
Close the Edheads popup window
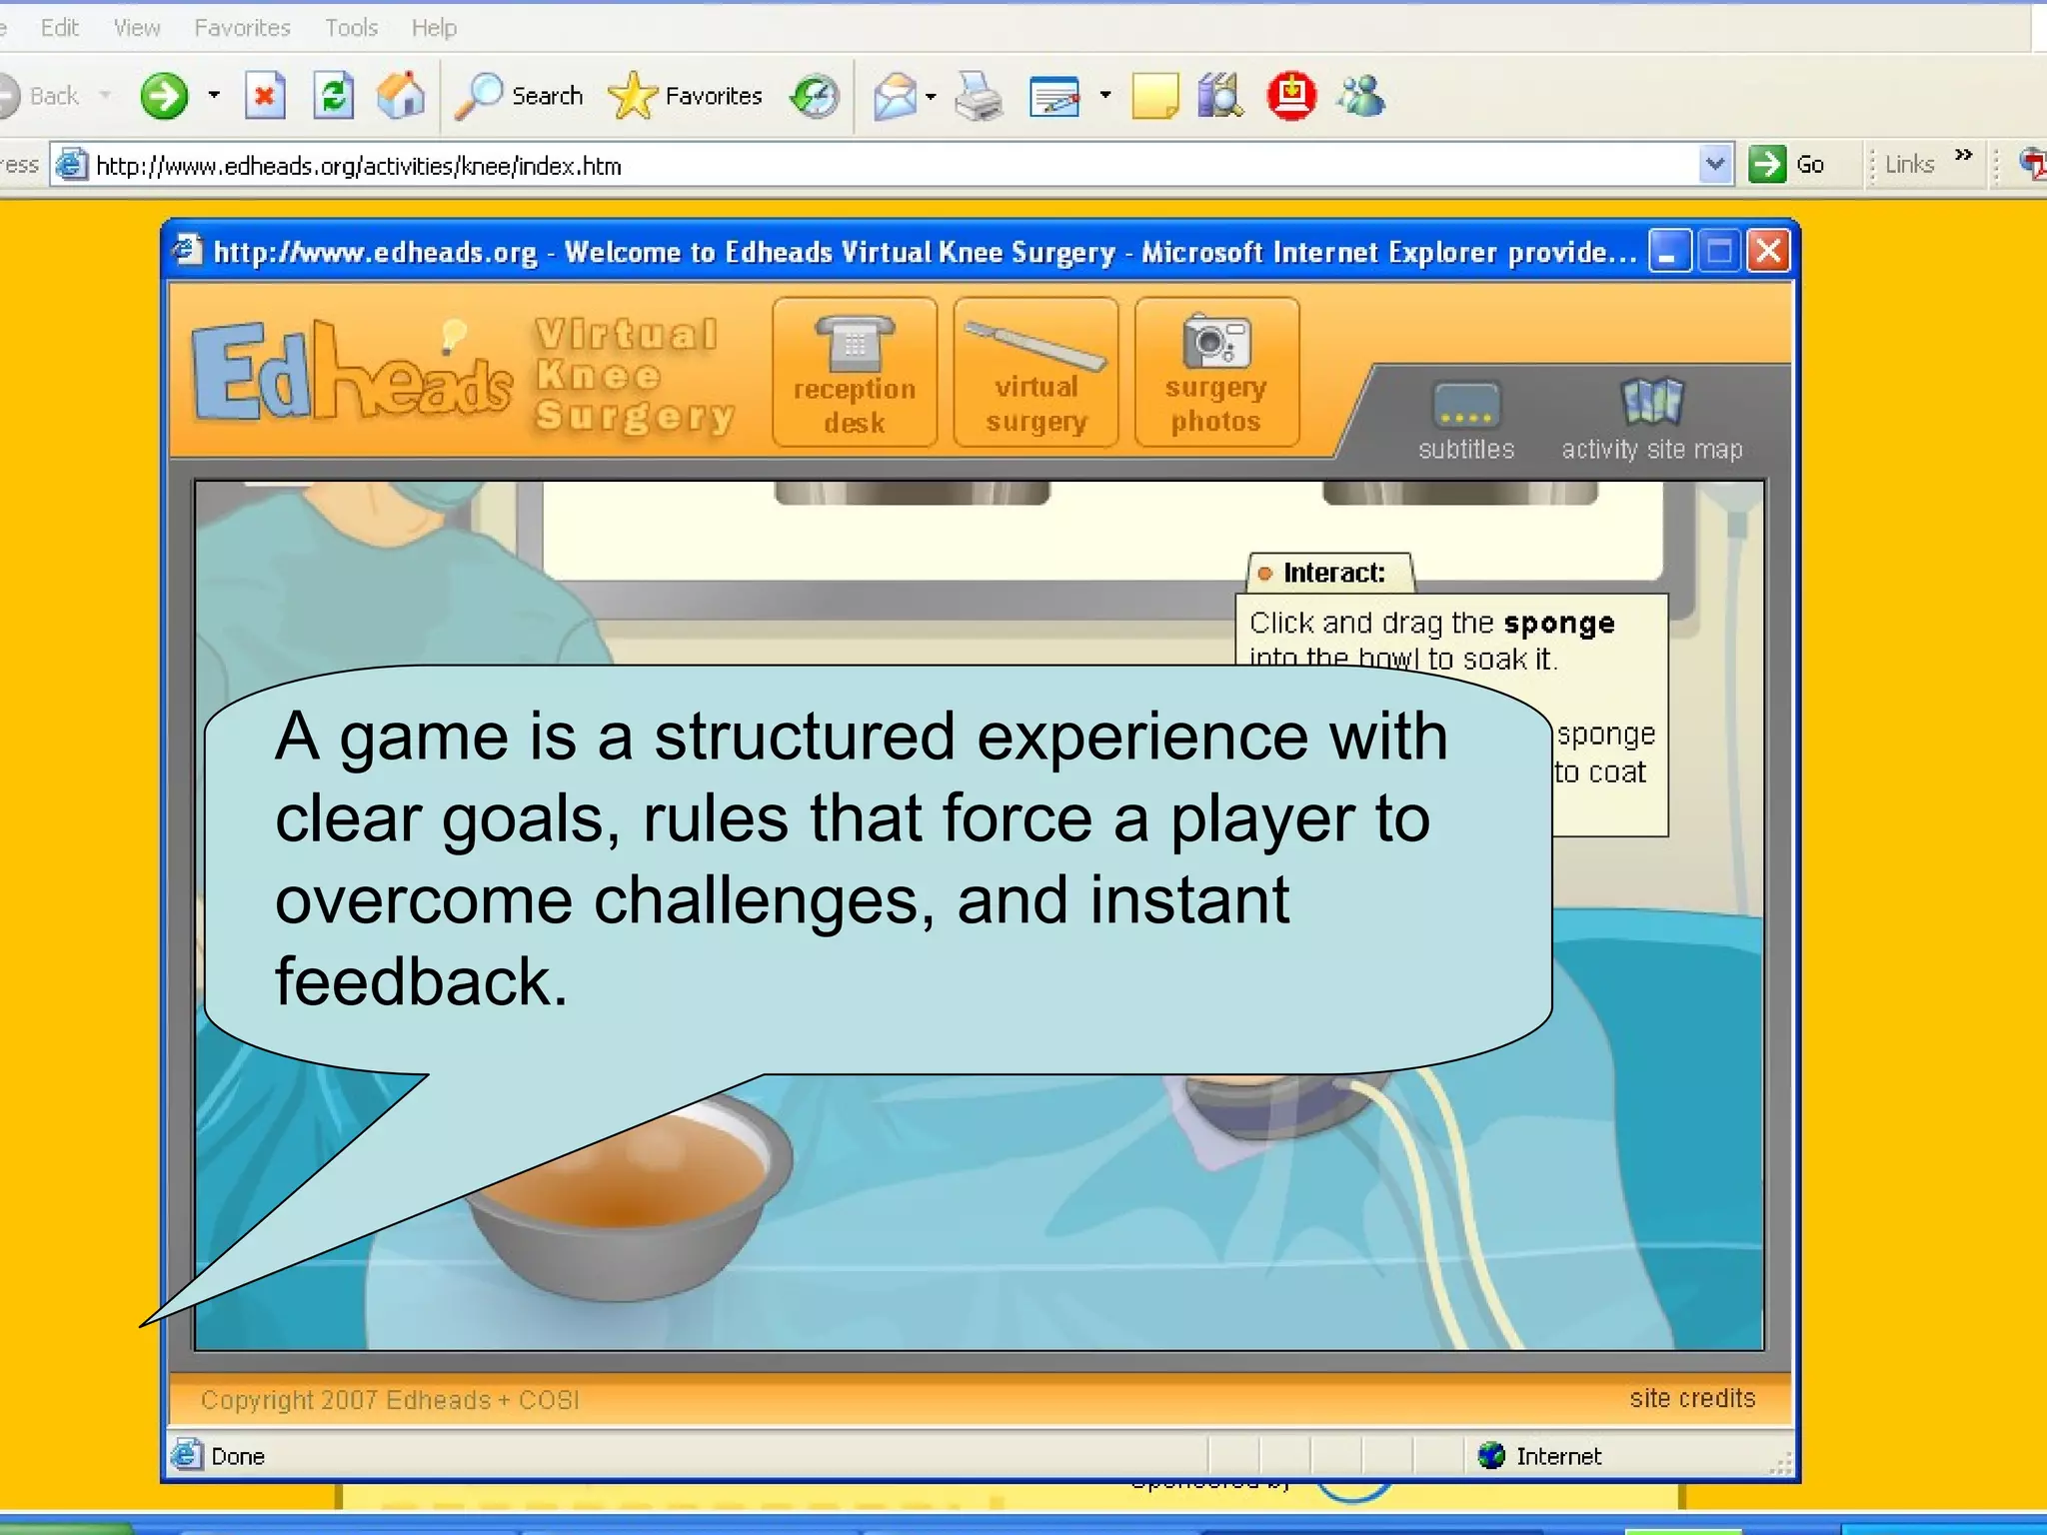click(1768, 251)
